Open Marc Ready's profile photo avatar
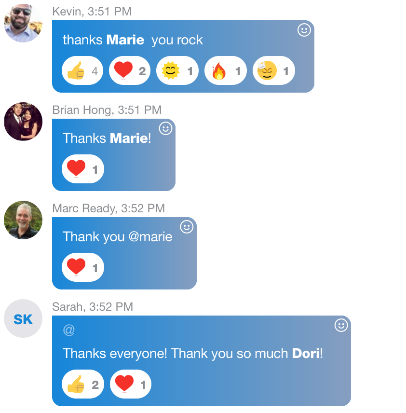406x413 pixels. 23,220
